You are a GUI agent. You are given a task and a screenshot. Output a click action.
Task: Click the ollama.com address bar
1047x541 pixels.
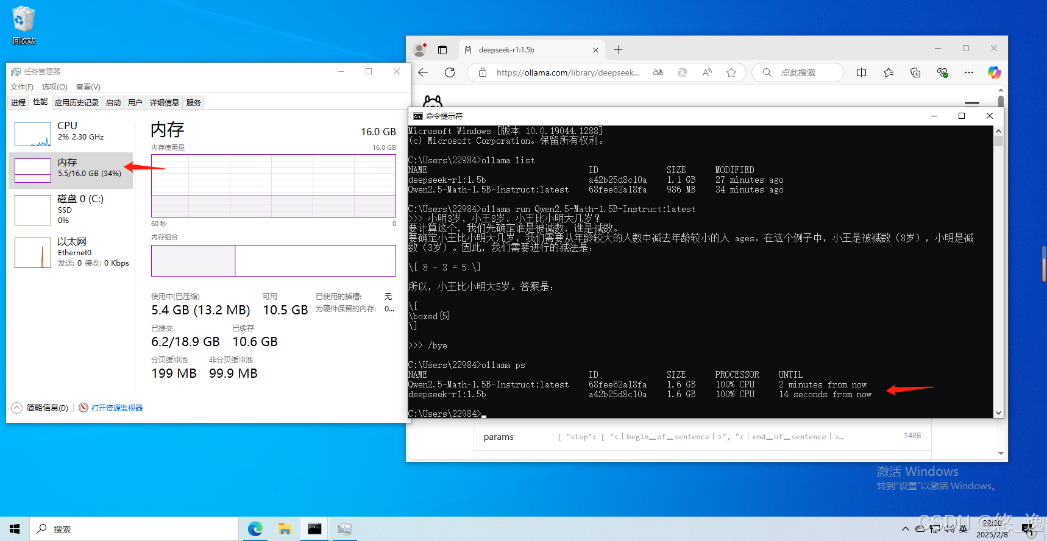tap(568, 72)
